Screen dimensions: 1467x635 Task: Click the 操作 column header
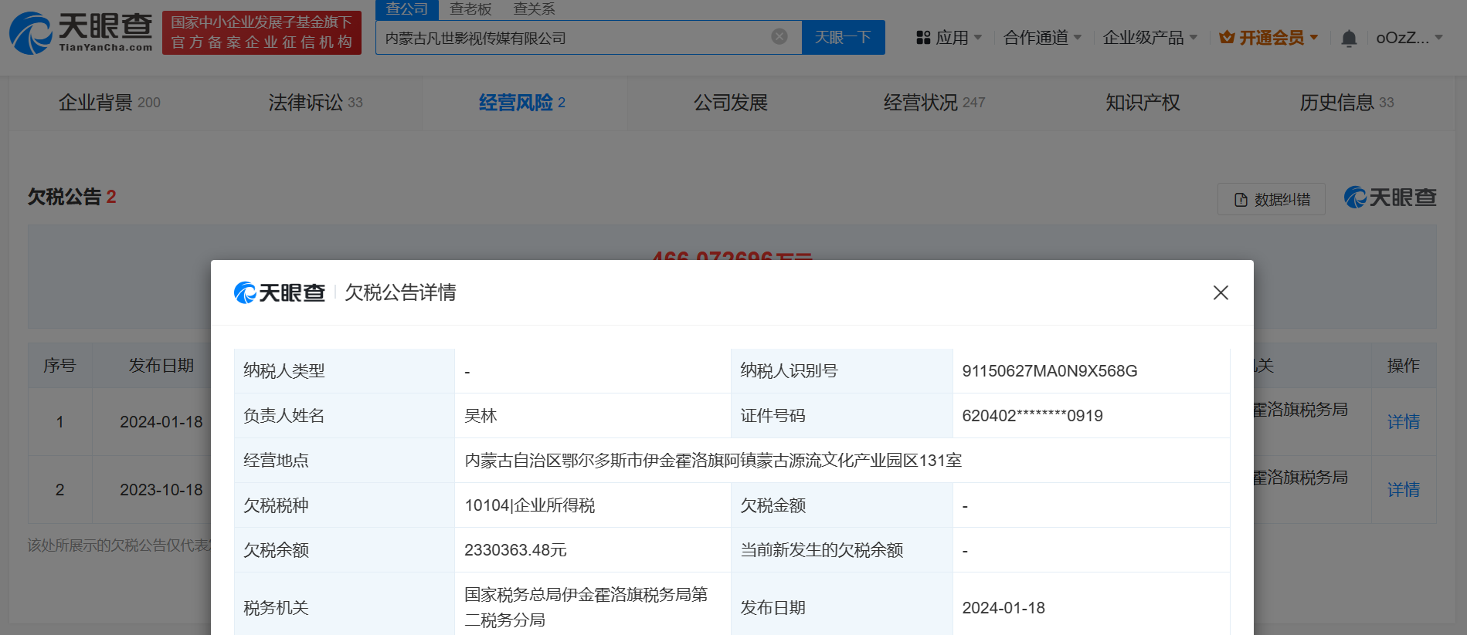tap(1403, 366)
